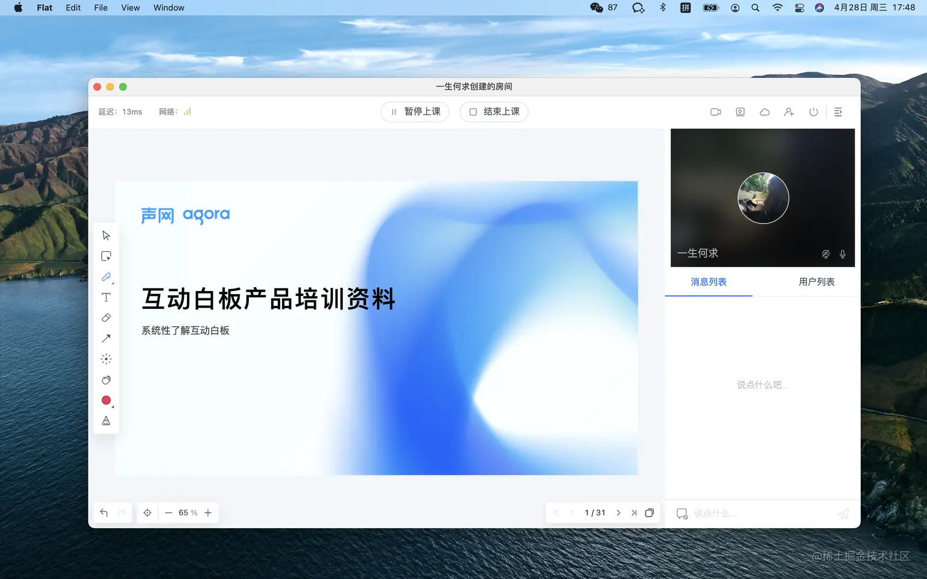This screenshot has height=579, width=927.
Task: Click the invite user icon
Action: [x=789, y=112]
